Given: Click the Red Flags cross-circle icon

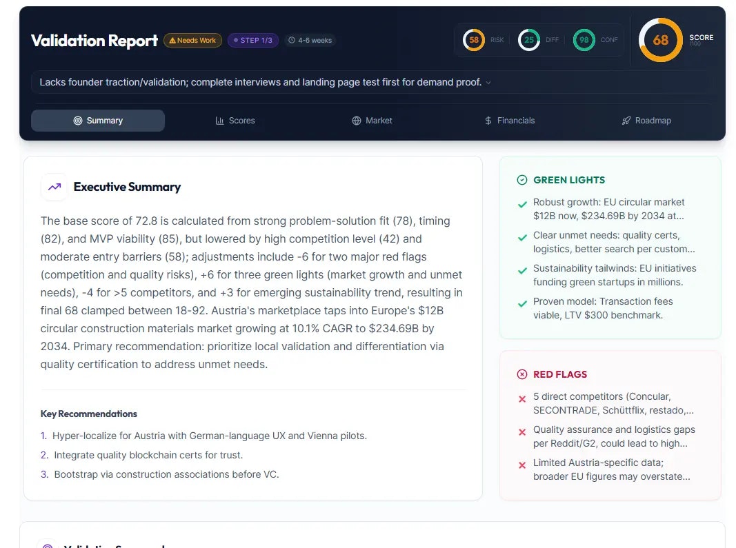Looking at the screenshot, I should pyautogui.click(x=522, y=374).
